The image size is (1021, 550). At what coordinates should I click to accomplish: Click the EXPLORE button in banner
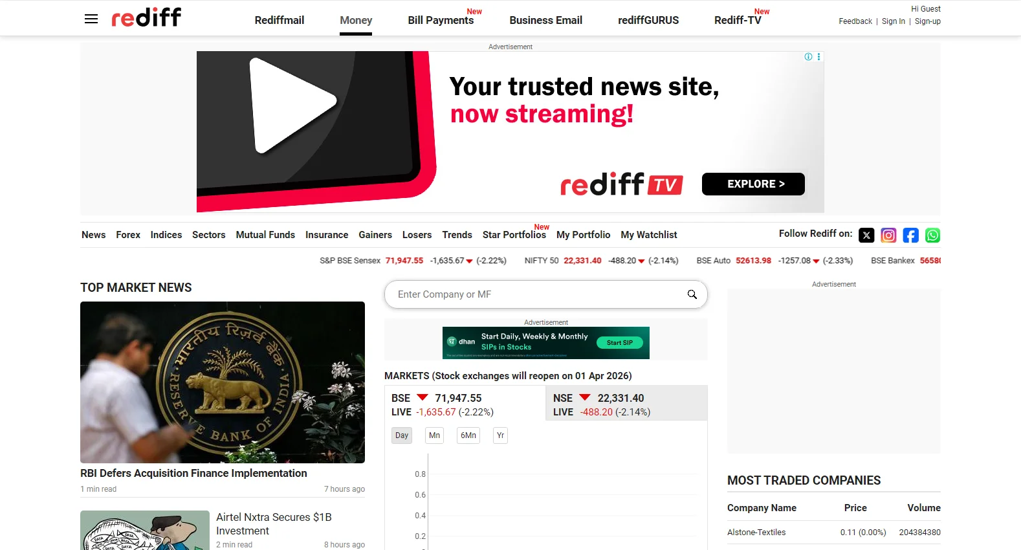coord(753,184)
